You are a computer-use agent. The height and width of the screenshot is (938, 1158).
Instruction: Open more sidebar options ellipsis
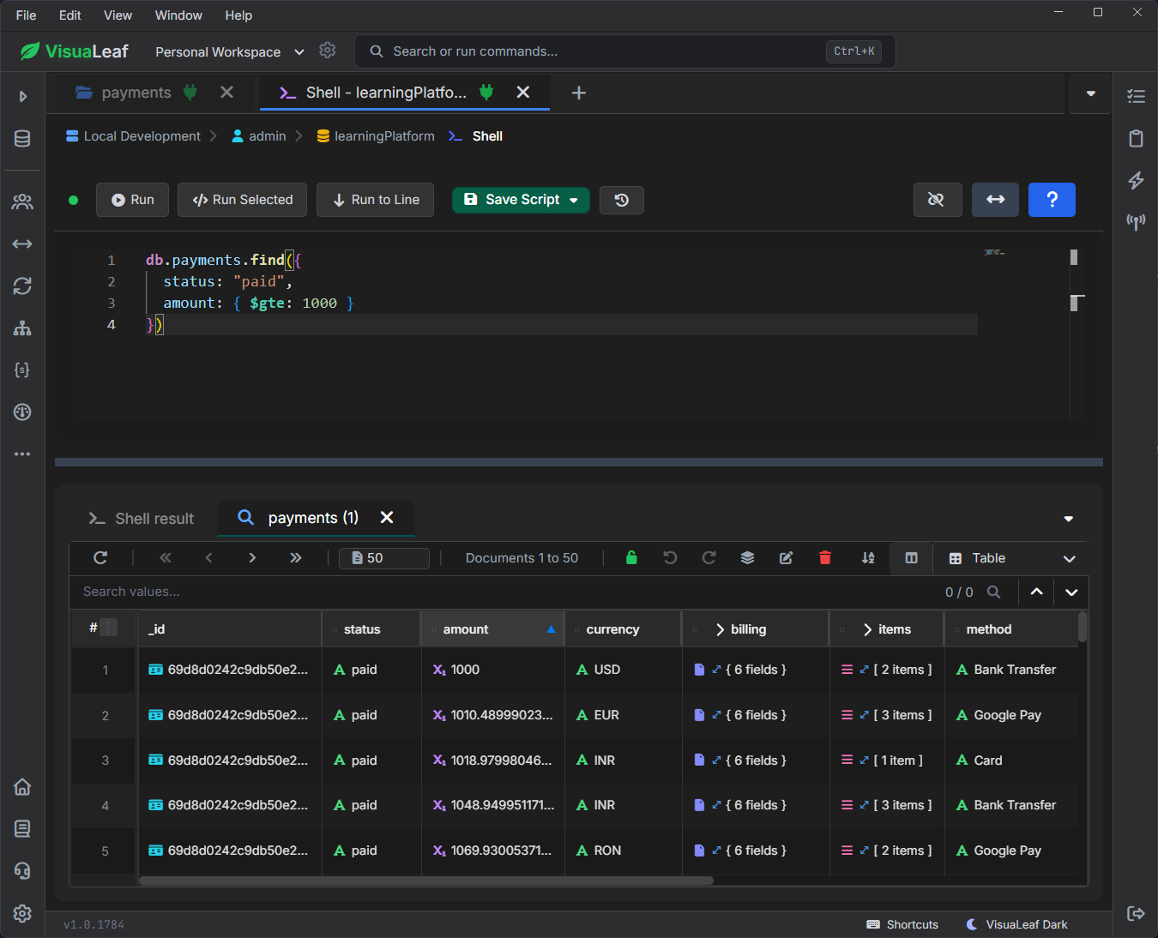tap(22, 454)
